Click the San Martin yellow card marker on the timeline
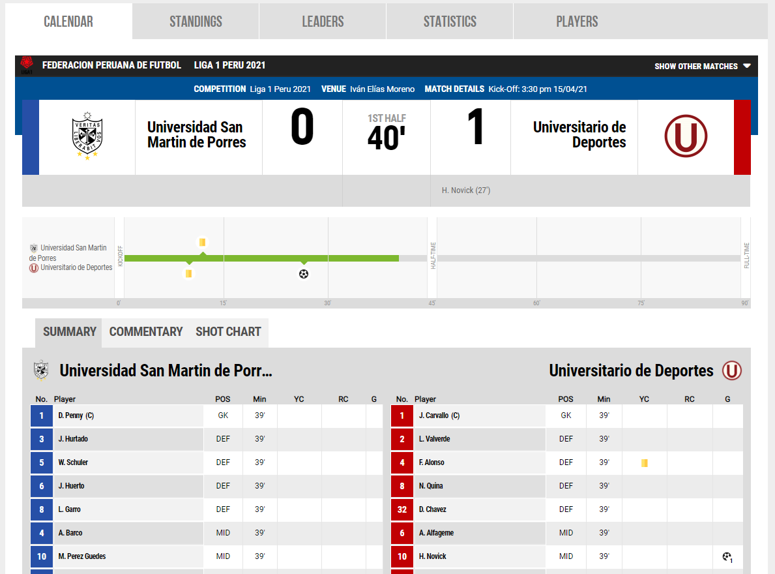775x574 pixels. tap(202, 242)
